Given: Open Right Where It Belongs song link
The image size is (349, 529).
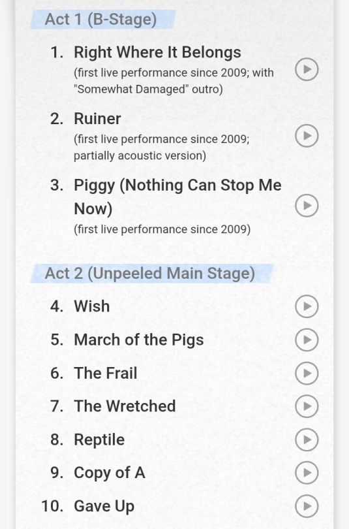Looking at the screenshot, I should 157,53.
